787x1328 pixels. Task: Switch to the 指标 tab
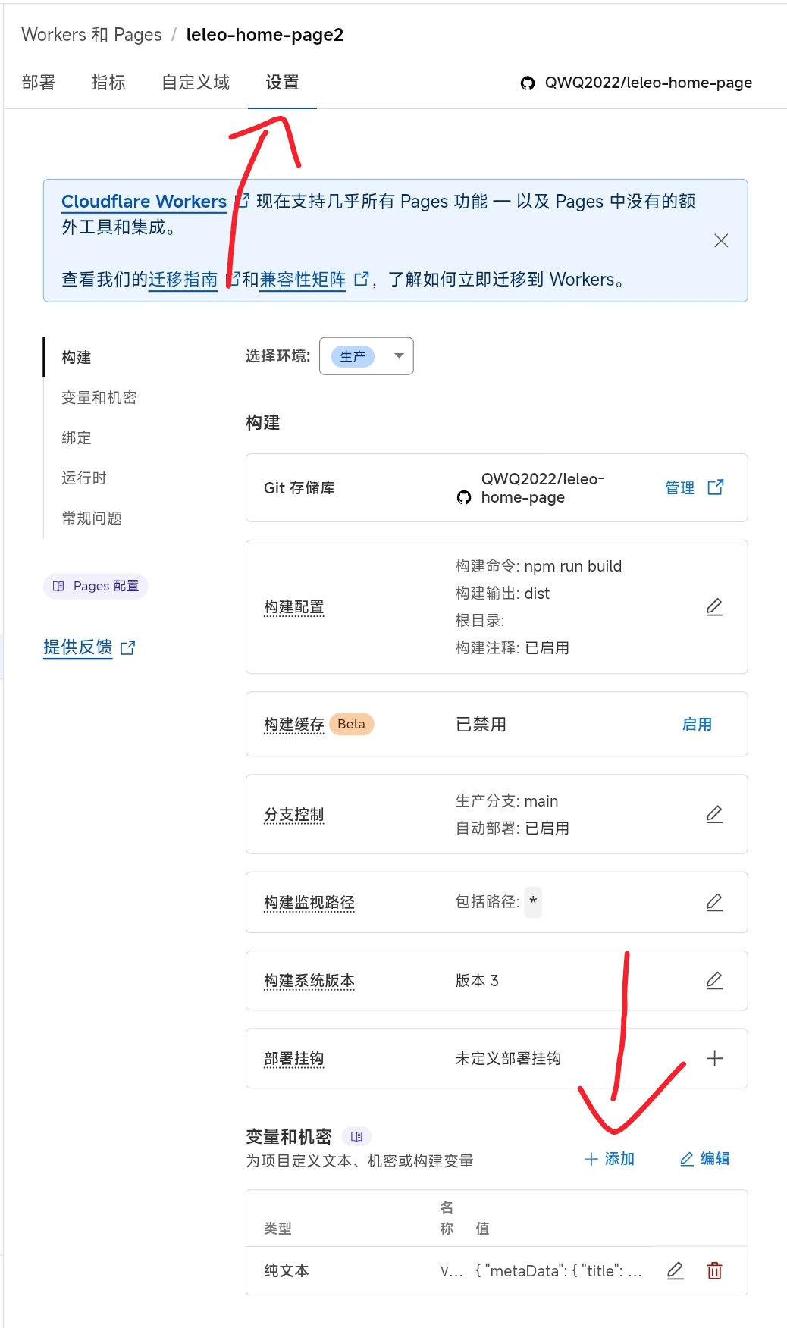tap(108, 83)
